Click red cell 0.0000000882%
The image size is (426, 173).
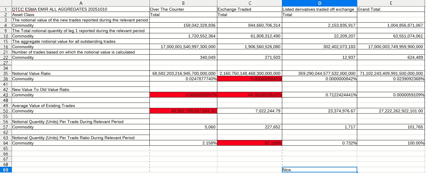click(x=249, y=79)
